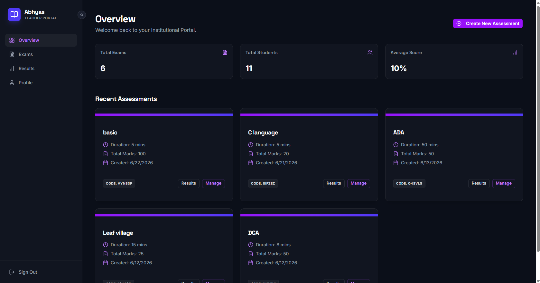Select the Leaf village assessment title
Screen dimensions: 540x283
tap(118, 233)
